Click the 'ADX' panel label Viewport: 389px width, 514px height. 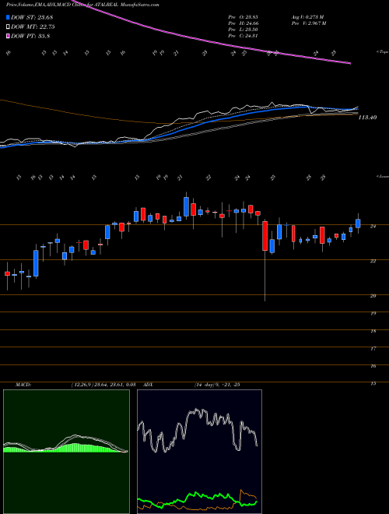[149, 385]
